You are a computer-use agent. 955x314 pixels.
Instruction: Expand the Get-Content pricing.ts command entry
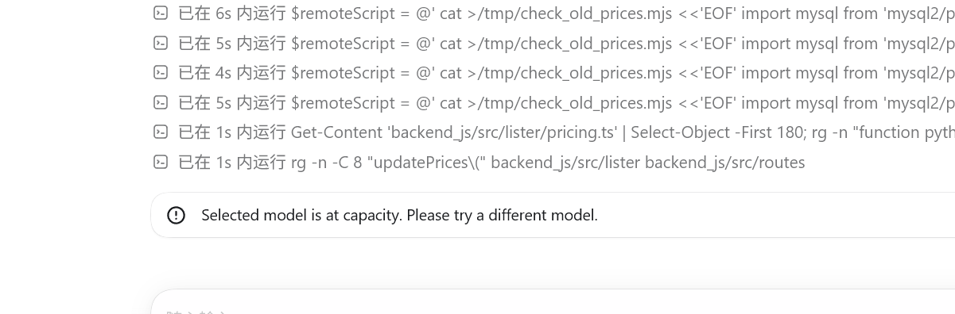[x=553, y=132]
